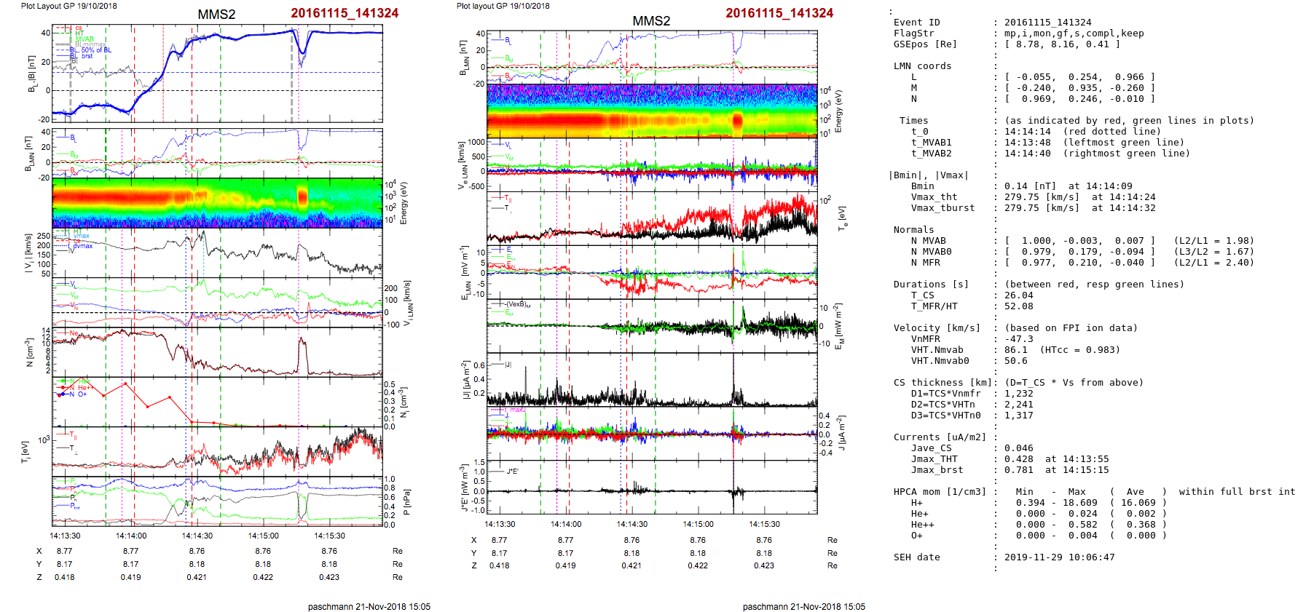Select the ion energy spectrogram in left plot
The width and height of the screenshot is (1314, 612).
tap(217, 203)
